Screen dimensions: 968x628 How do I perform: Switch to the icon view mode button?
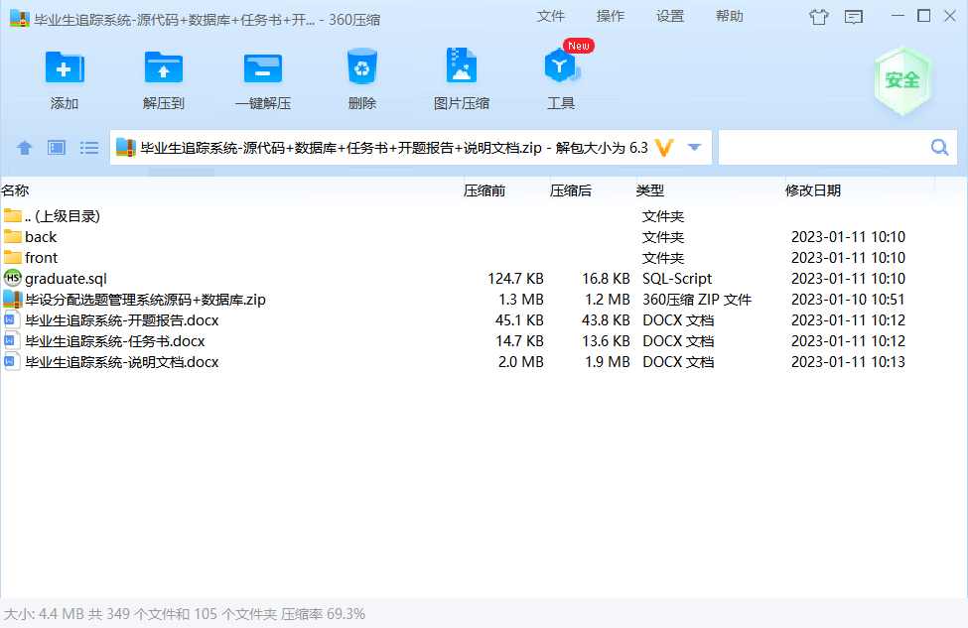(x=57, y=148)
